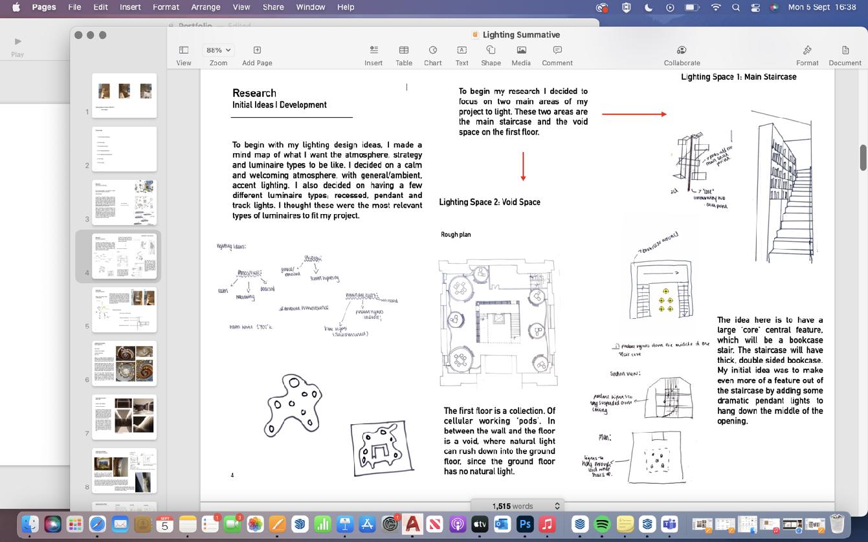Open the Media browser

(x=521, y=56)
